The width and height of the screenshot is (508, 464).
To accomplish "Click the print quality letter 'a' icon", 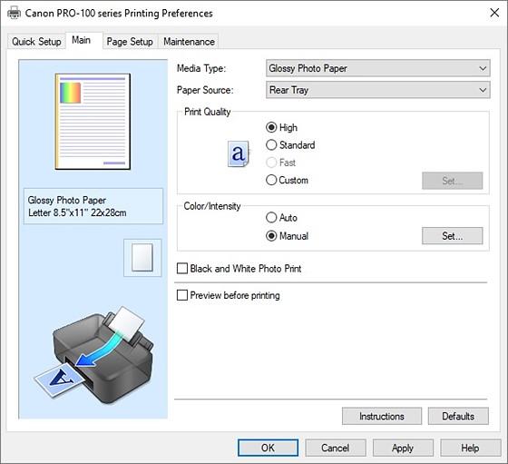I will (238, 153).
